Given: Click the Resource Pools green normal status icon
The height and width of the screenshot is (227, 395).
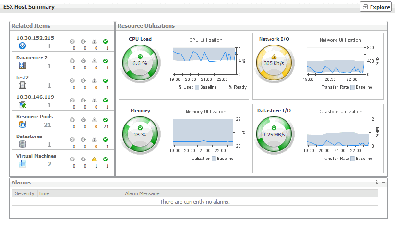Looking at the screenshot, I should point(106,120).
